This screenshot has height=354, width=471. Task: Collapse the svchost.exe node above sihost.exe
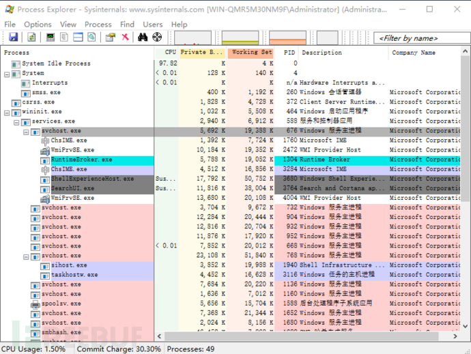point(26,257)
